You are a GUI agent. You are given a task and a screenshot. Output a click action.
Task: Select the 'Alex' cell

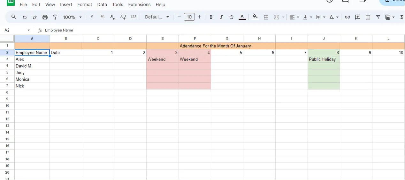tap(32, 59)
